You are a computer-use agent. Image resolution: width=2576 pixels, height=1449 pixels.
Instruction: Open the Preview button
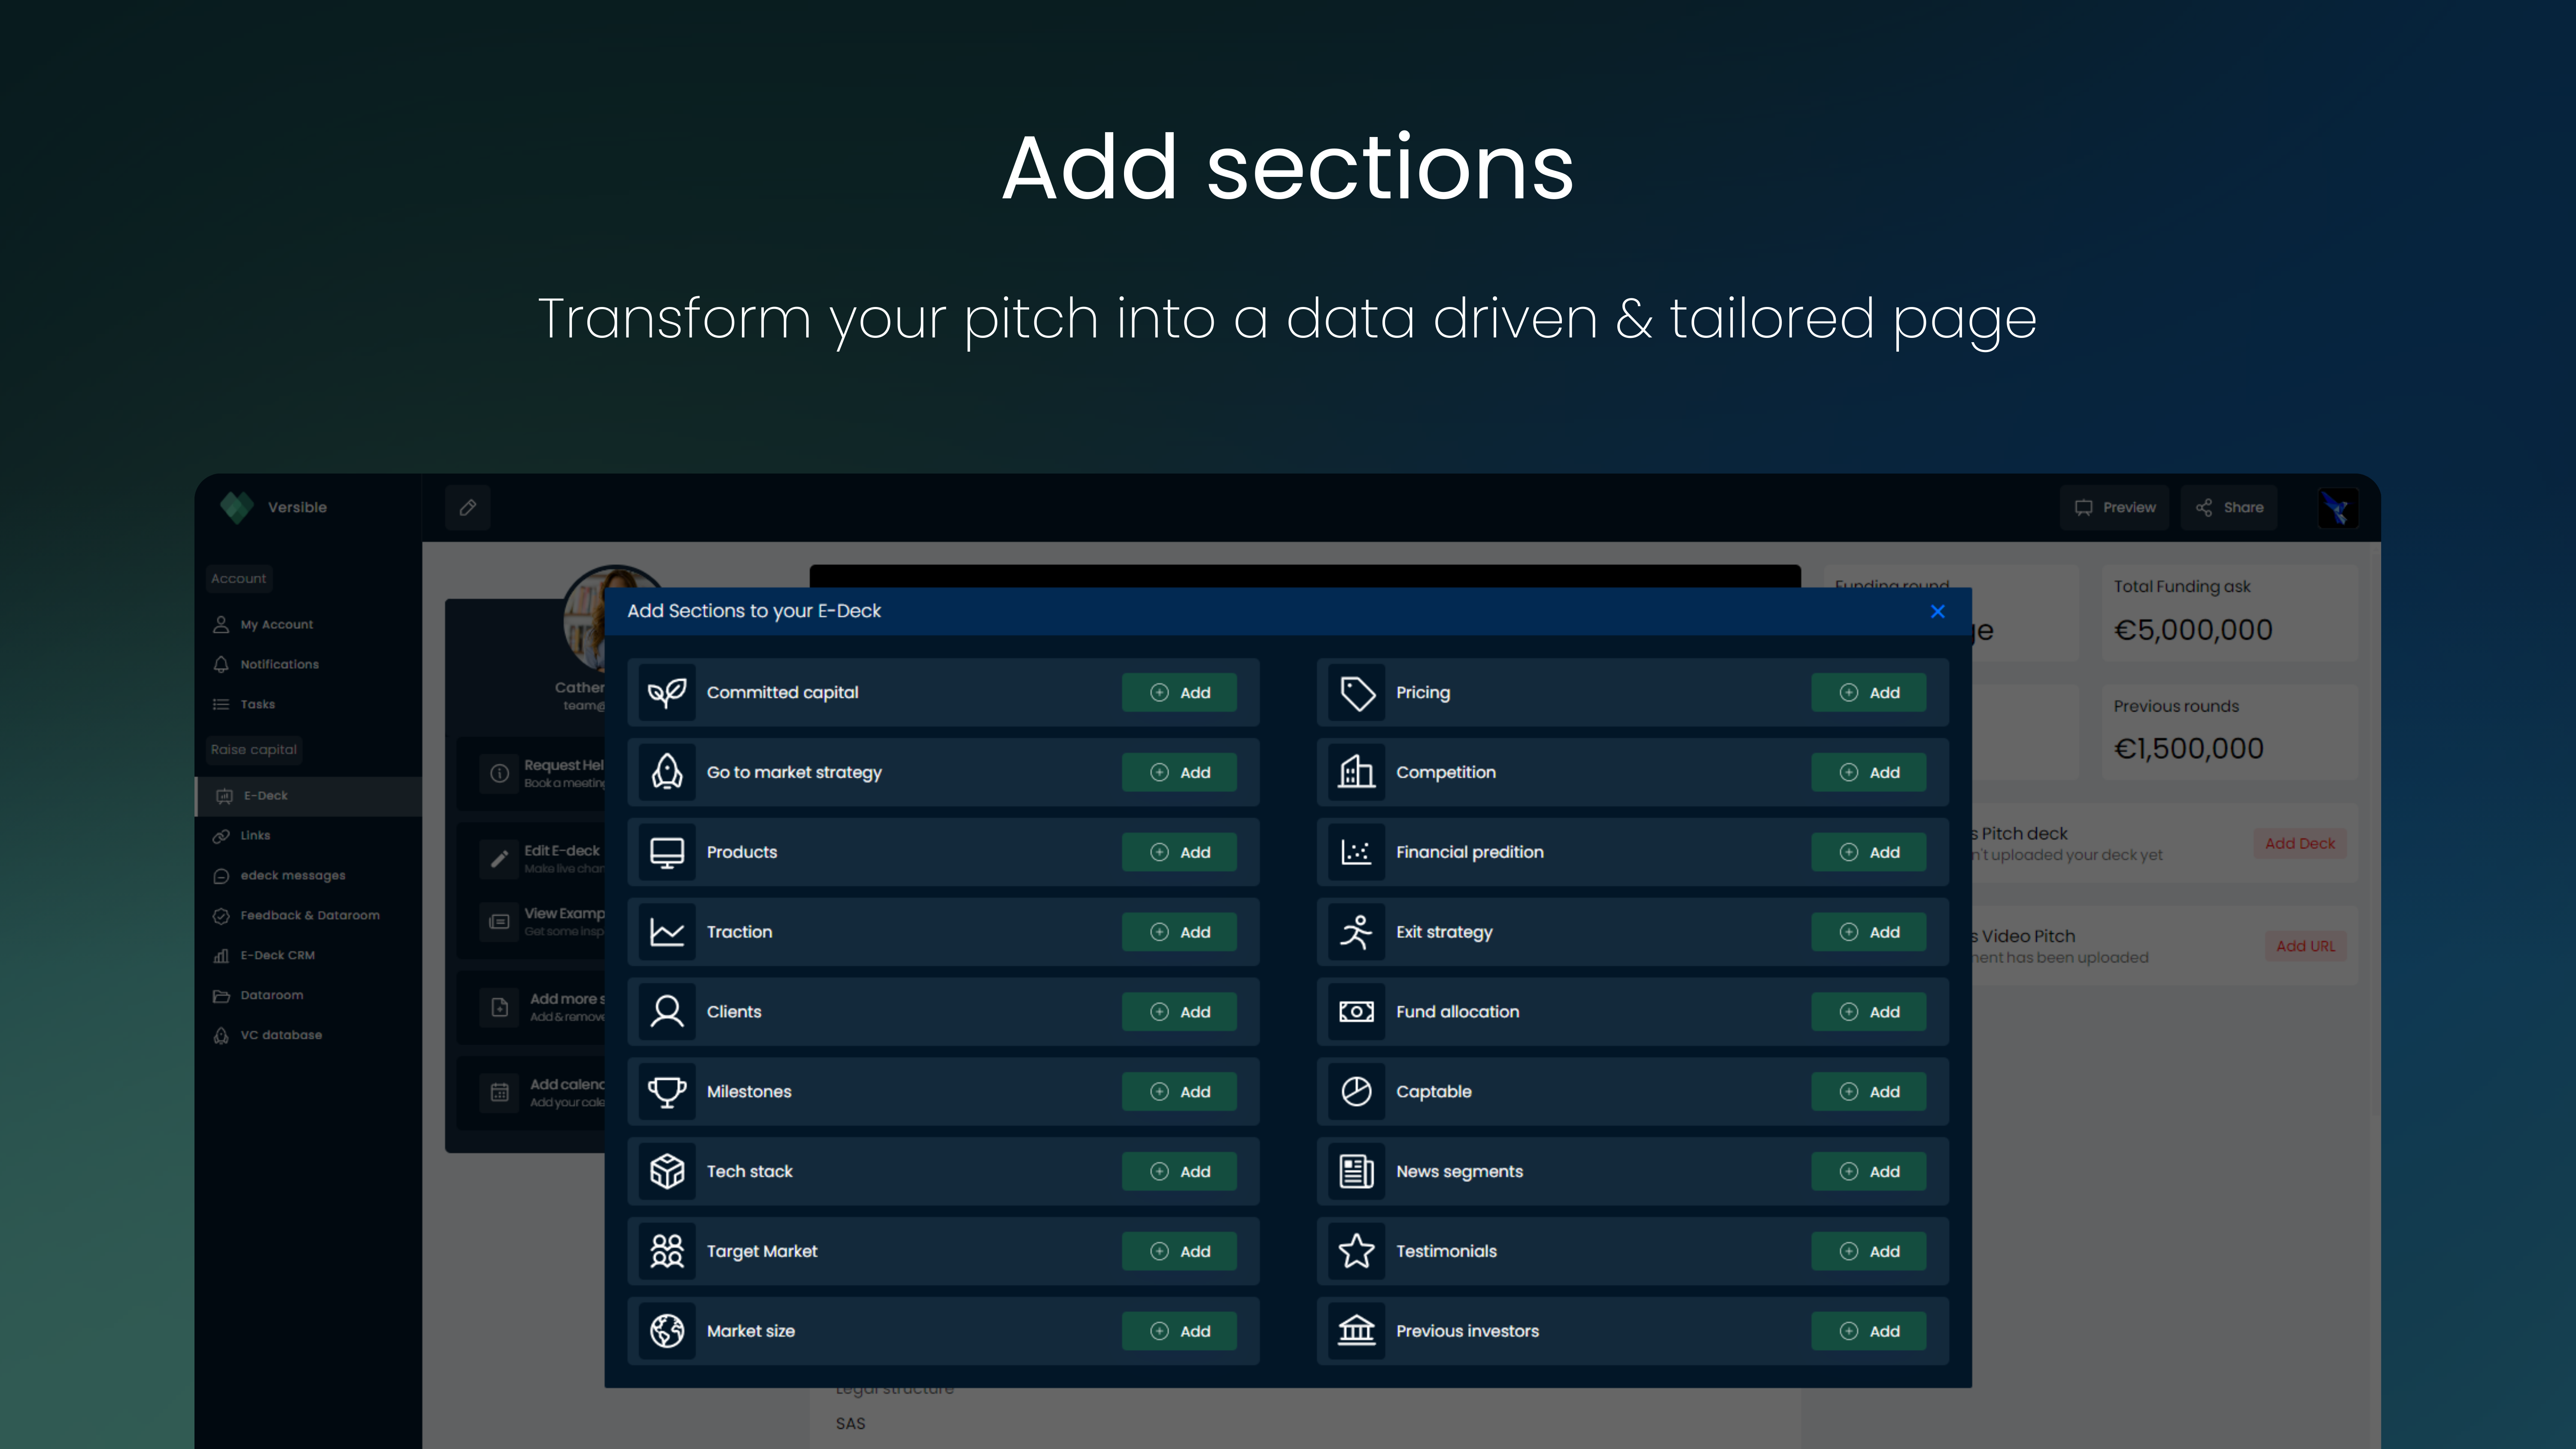[x=2115, y=508]
